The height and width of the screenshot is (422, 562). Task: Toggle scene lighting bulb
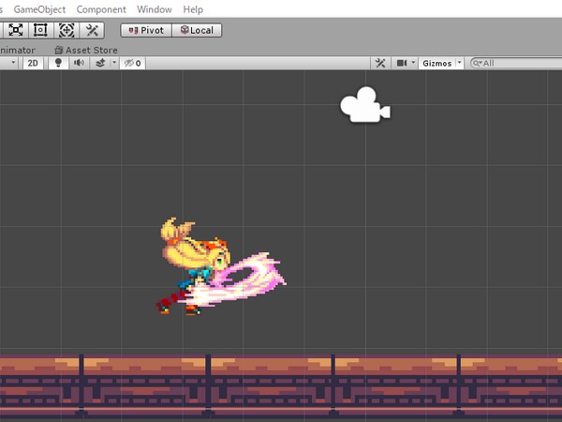click(57, 63)
